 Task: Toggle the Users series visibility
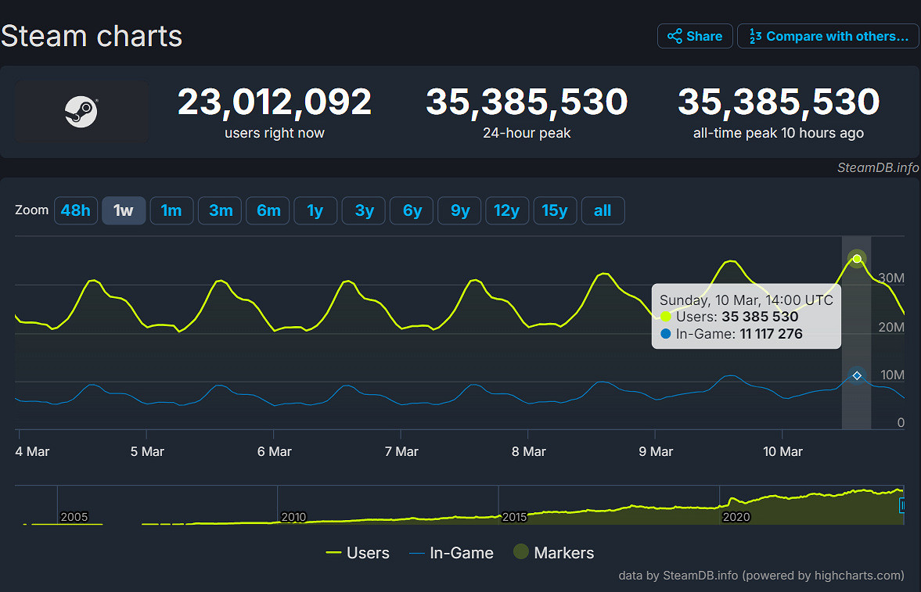tap(368, 552)
